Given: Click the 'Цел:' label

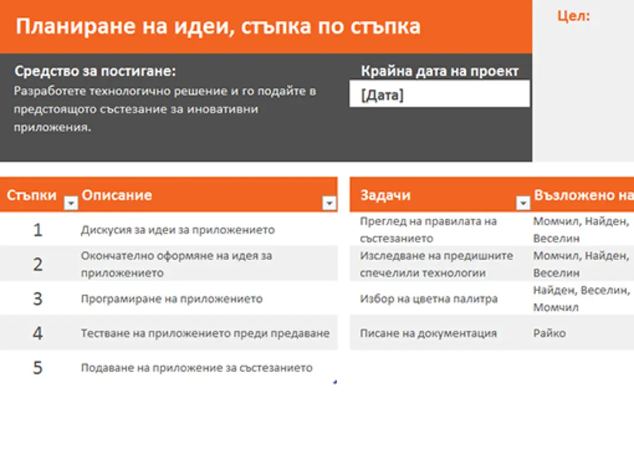Looking at the screenshot, I should click(573, 16).
